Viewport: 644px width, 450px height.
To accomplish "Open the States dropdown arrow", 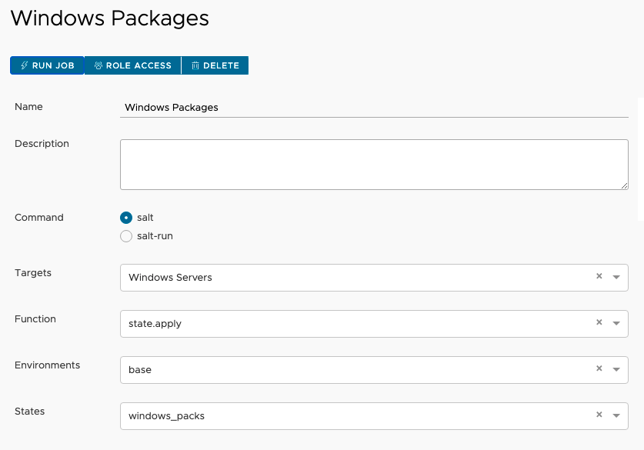I will tap(616, 416).
